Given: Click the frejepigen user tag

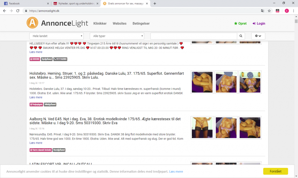Looking at the screenshot, I should click(x=36, y=104).
